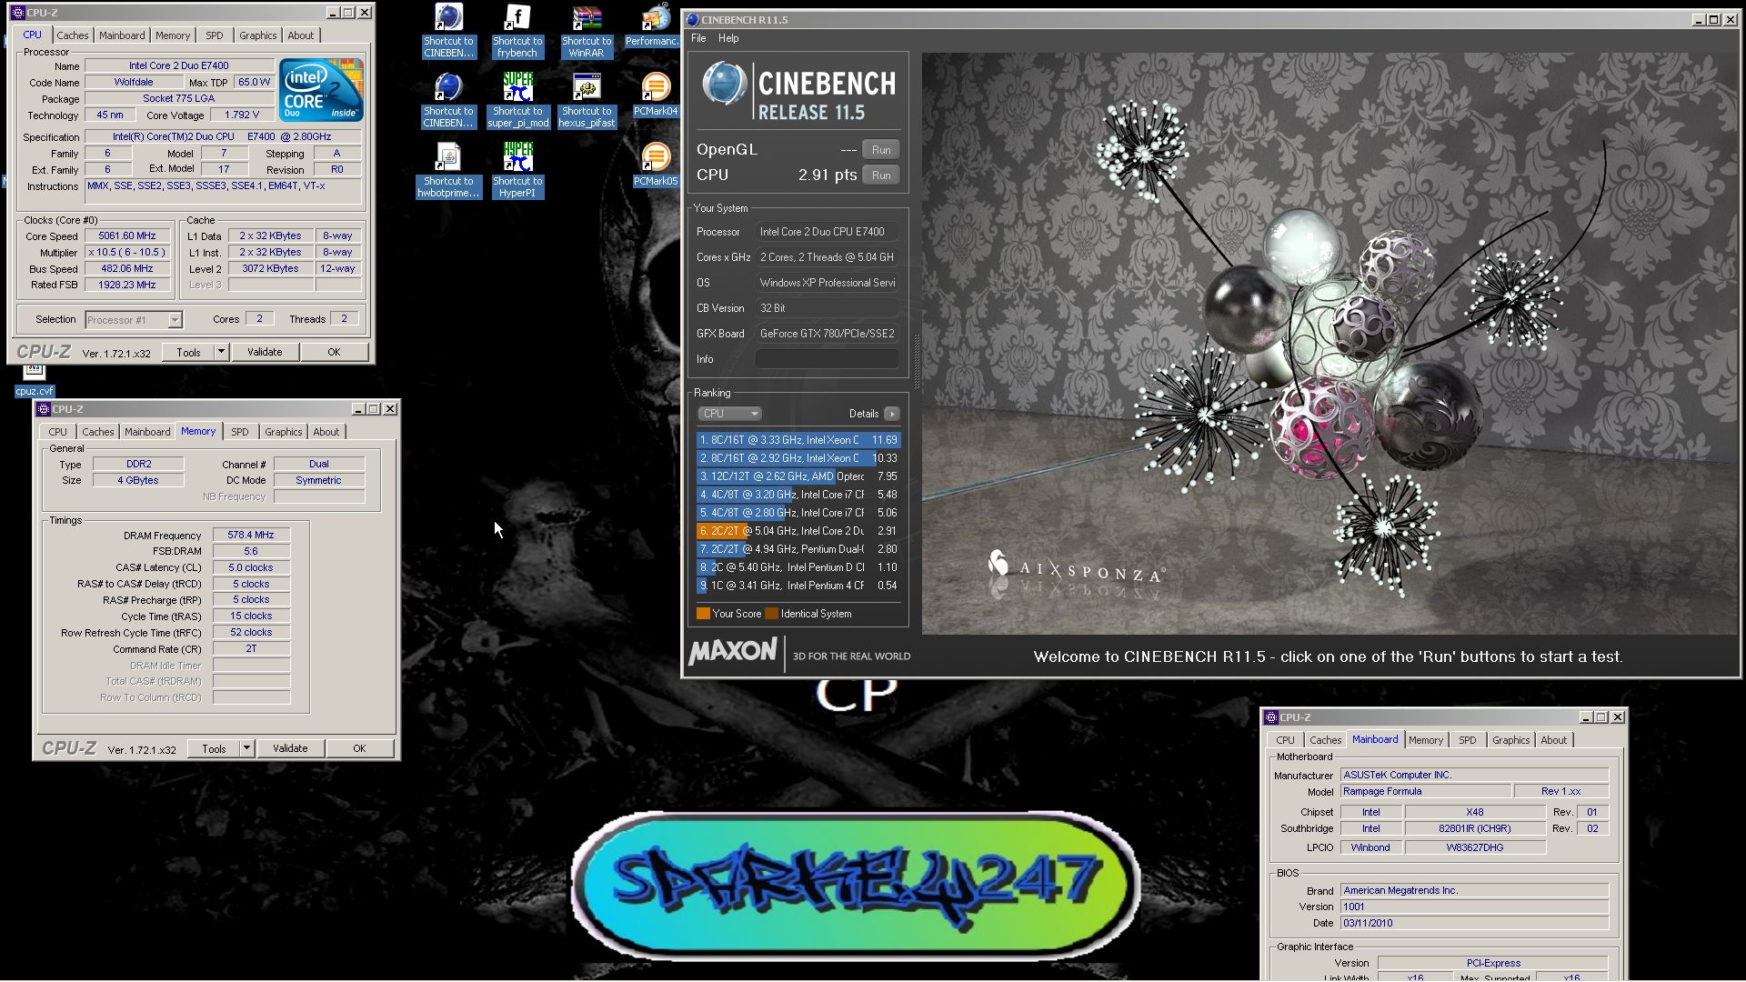Switch to About tab in CPU-Z Mainboard window

click(1554, 740)
